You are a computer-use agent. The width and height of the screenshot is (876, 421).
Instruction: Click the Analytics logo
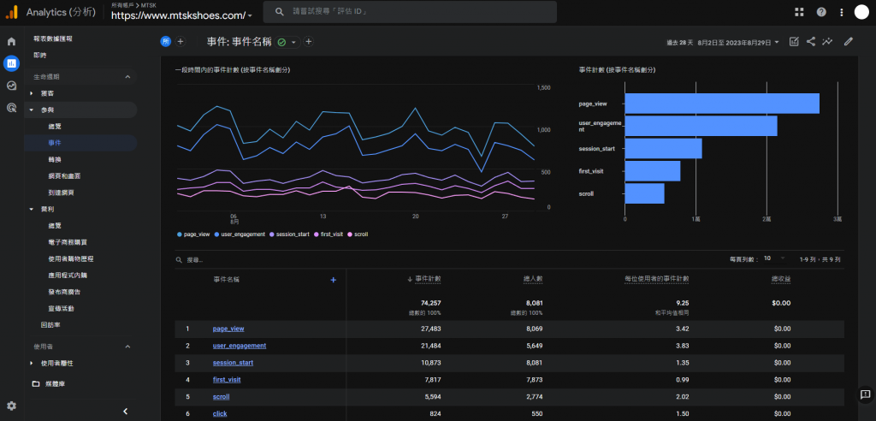11,12
